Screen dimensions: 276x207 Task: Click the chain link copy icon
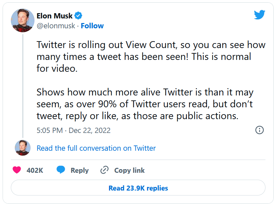[104, 170]
